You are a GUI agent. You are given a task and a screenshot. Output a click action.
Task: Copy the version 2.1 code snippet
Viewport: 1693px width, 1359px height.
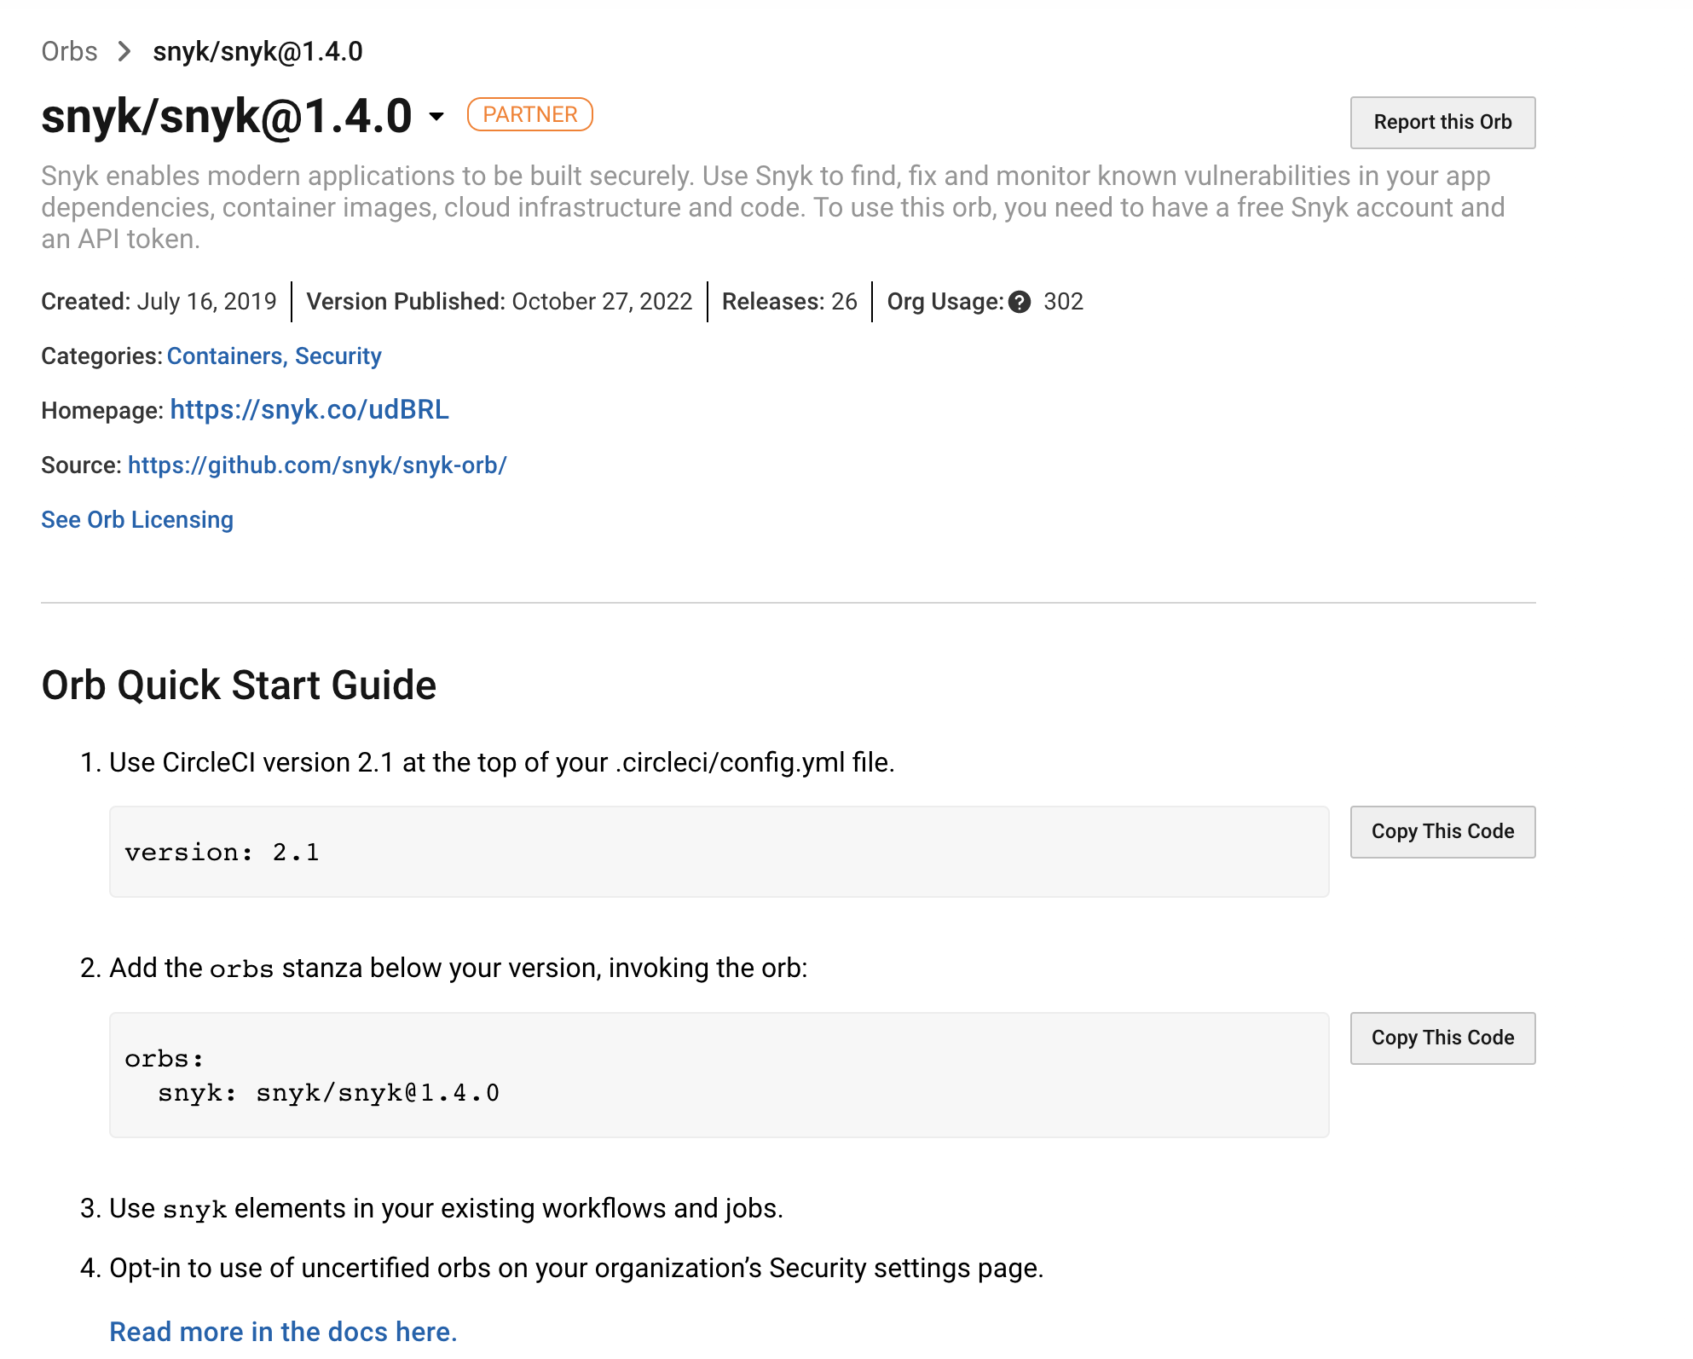click(x=1442, y=832)
